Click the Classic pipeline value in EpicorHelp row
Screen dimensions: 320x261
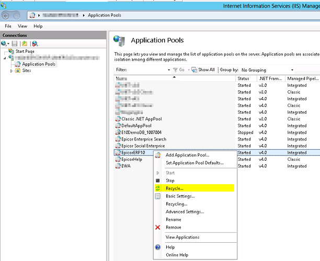click(293, 159)
